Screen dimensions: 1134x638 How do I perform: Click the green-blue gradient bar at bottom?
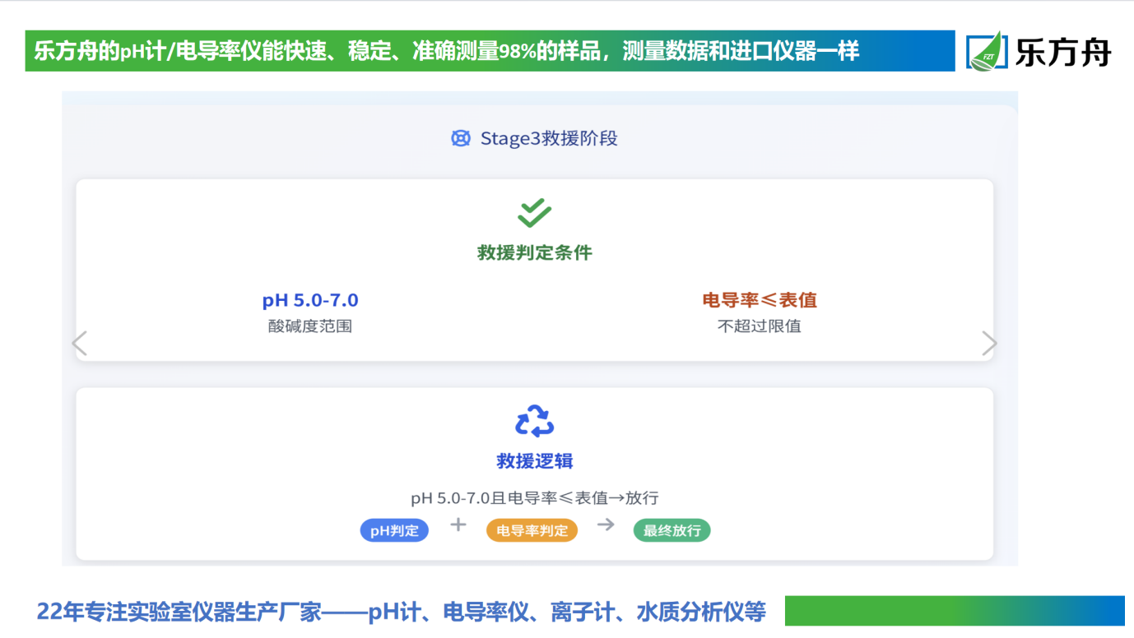[954, 611]
